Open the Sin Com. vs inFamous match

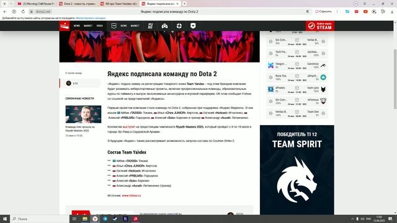pyautogui.click(x=297, y=102)
